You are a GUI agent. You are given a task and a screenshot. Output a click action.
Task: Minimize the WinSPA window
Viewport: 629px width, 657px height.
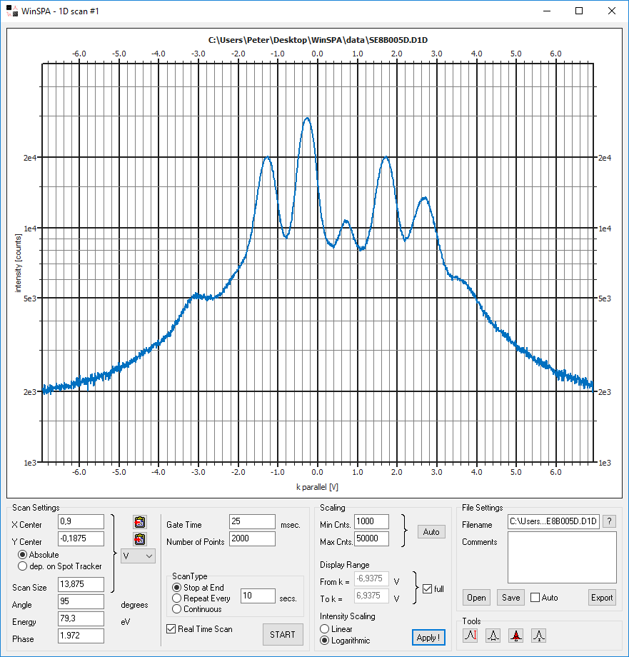tap(546, 11)
